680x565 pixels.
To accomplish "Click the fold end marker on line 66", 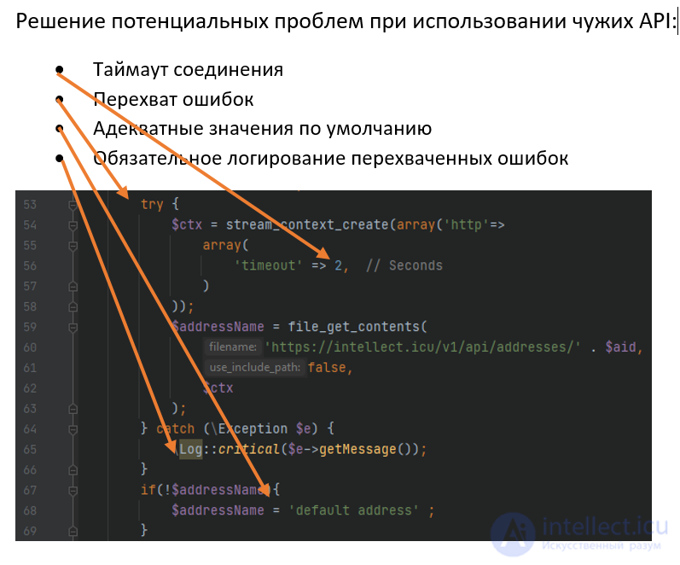I will tap(73, 469).
